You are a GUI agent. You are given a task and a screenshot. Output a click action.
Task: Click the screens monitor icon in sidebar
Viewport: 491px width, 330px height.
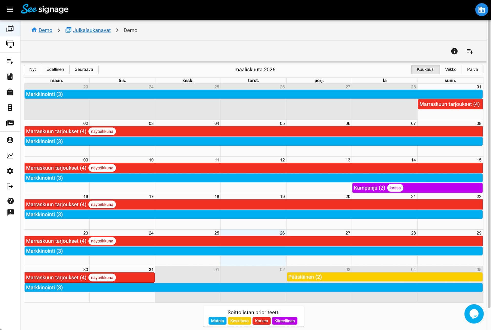10,44
